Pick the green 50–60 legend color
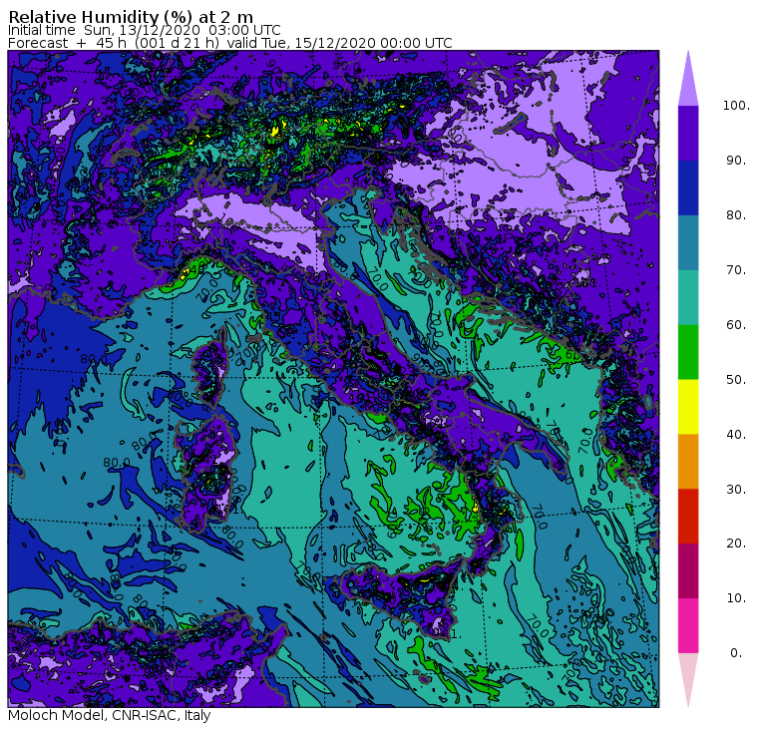The height and width of the screenshot is (729, 758). coord(688,352)
